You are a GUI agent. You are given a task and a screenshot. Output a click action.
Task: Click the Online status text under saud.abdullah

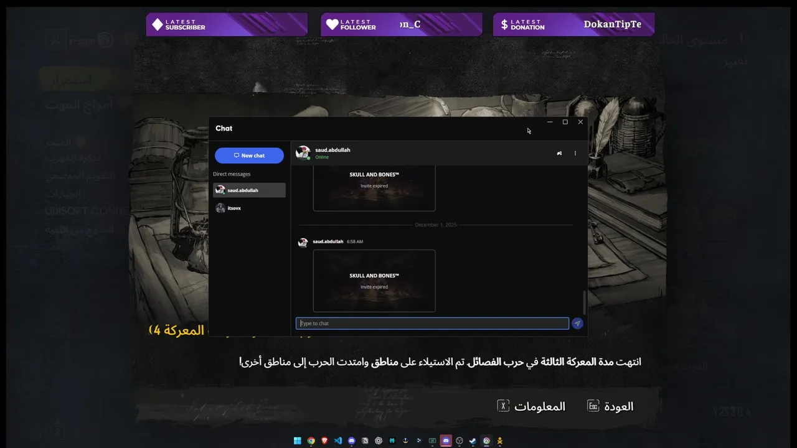click(322, 157)
